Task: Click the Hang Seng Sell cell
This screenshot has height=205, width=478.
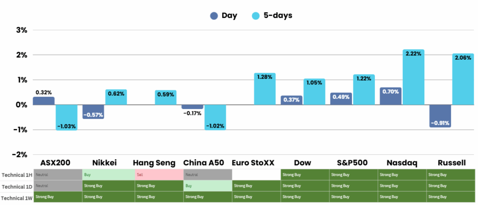Action: (159, 175)
